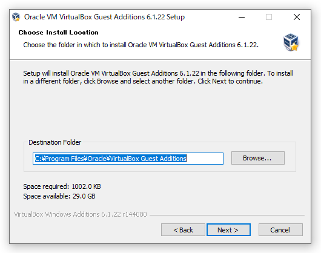Click the disabled maximize button
The height and width of the screenshot is (253, 321).
point(269,17)
